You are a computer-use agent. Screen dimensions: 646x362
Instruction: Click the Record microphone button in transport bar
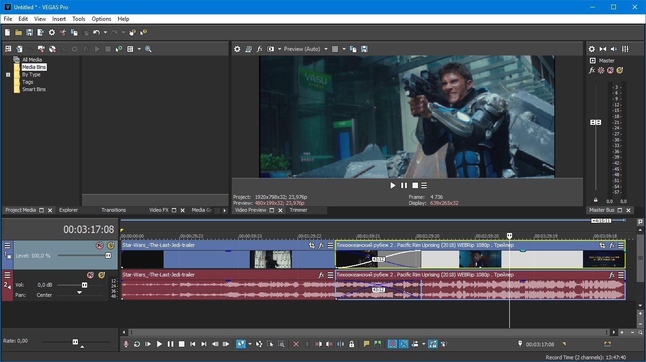tap(126, 344)
